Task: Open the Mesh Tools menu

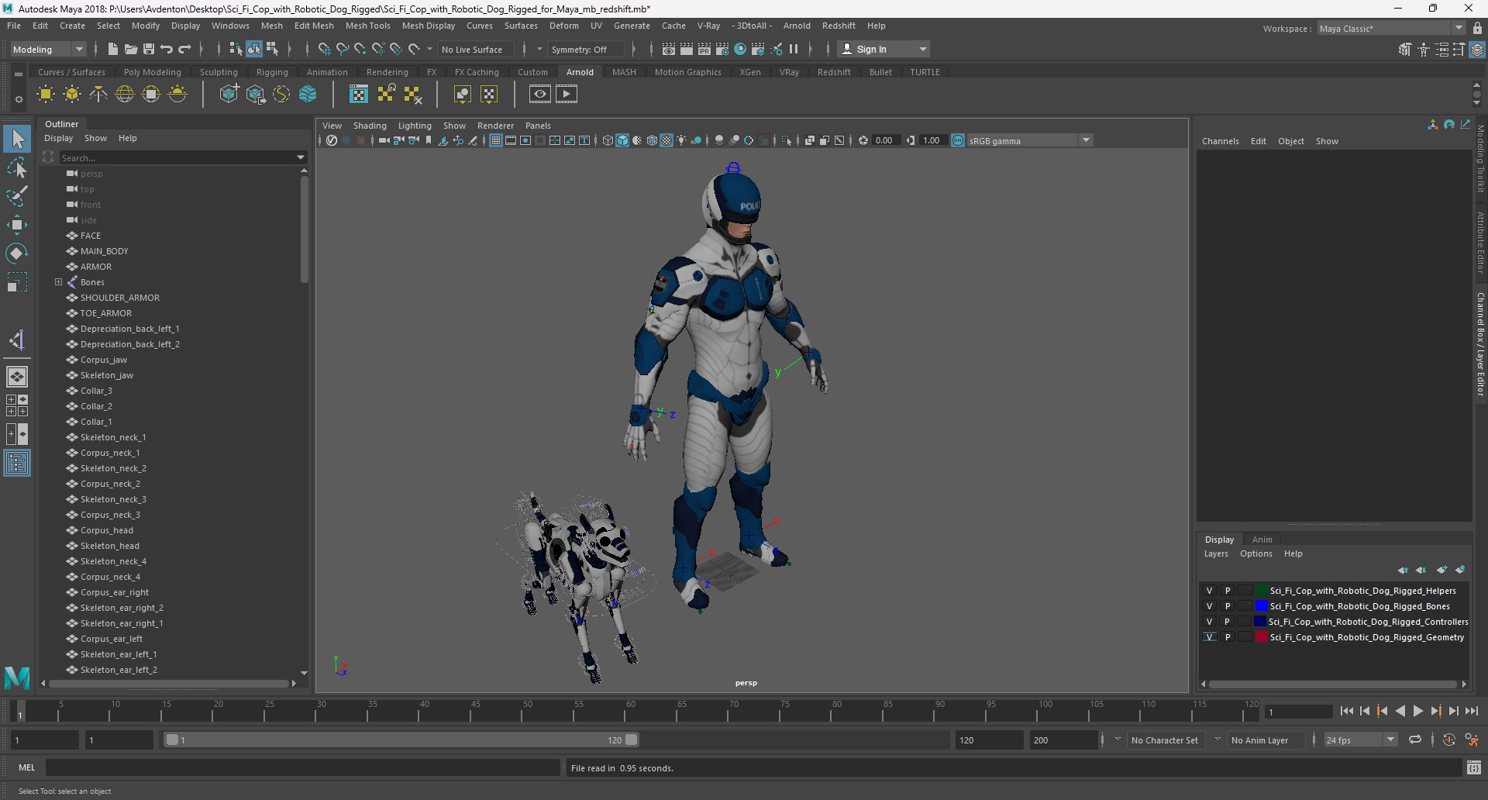Action: 367,26
